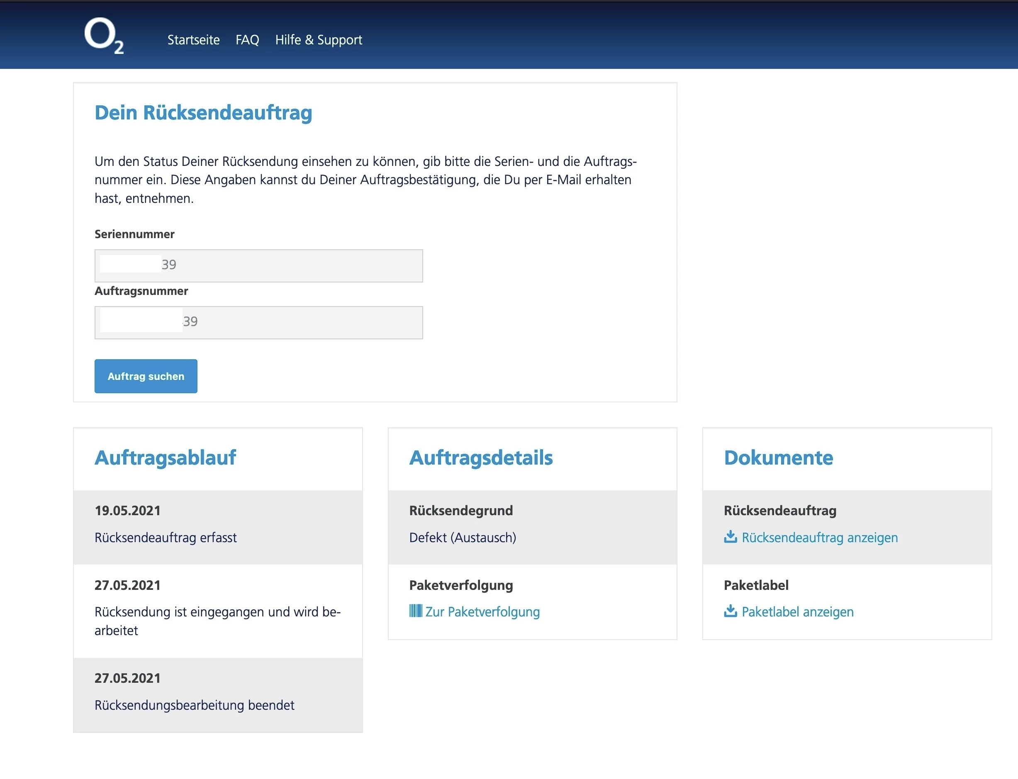The image size is (1018, 779).
Task: Click the Dokumente heading
Action: [778, 458]
